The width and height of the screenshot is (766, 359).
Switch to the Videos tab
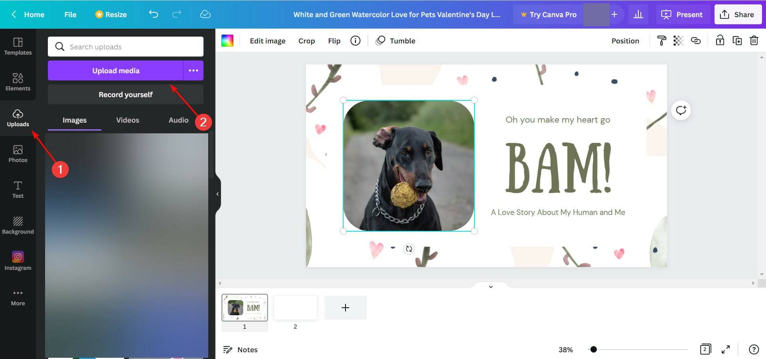coord(127,120)
